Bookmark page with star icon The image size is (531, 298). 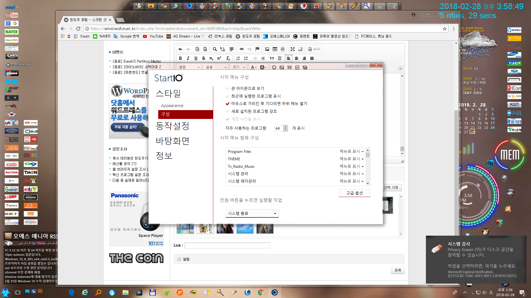pos(445,29)
